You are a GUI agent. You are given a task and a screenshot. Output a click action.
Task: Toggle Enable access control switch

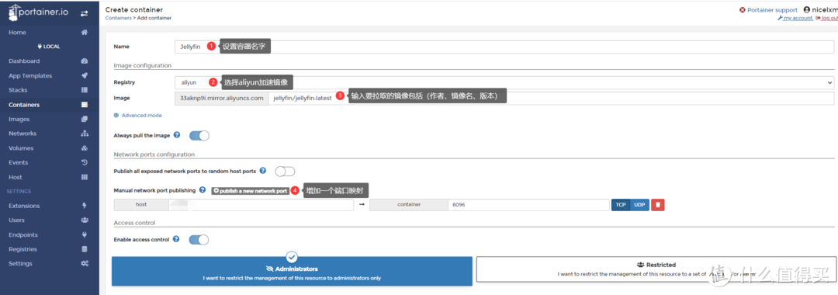[199, 240]
